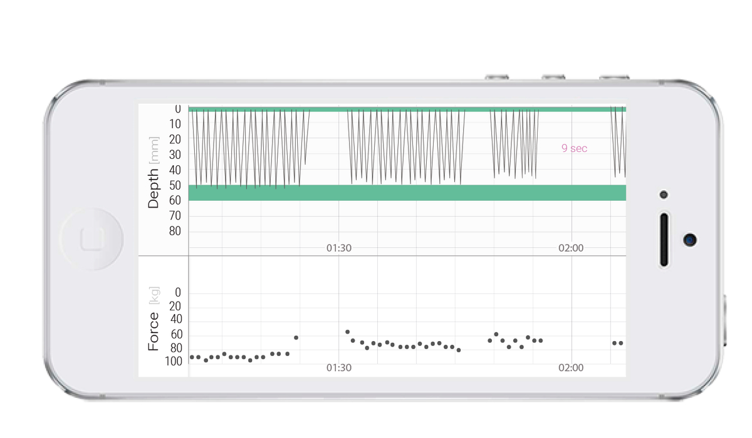Tap the proximity sensor dot above earpiece

click(664, 195)
